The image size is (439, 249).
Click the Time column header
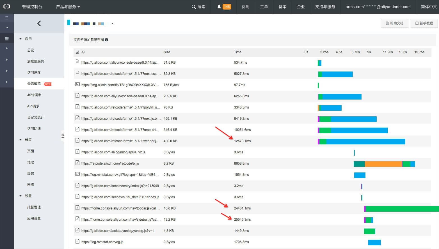(x=238, y=52)
